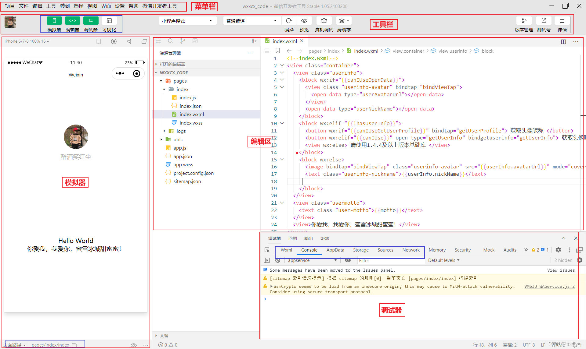
Task: Click the clear console icon
Action: point(278,260)
